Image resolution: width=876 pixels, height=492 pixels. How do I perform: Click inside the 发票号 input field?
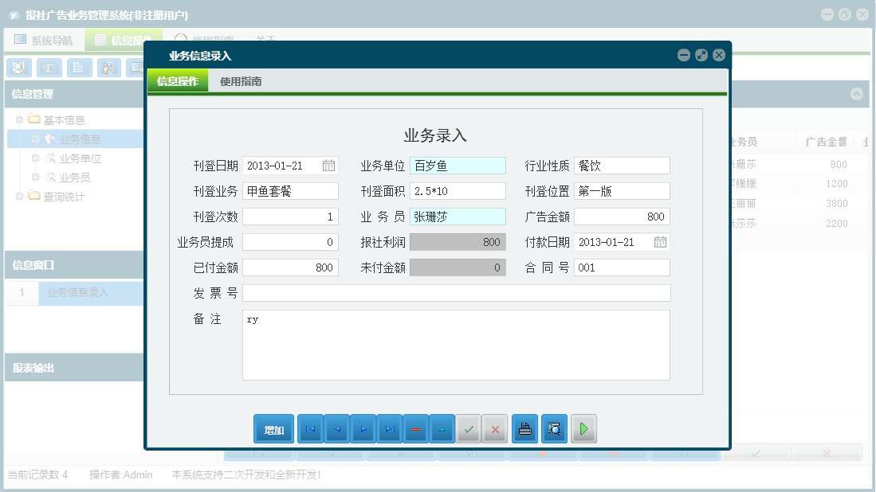[x=456, y=291]
